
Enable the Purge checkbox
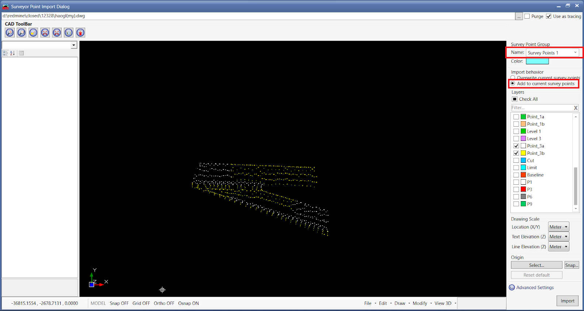pos(527,16)
